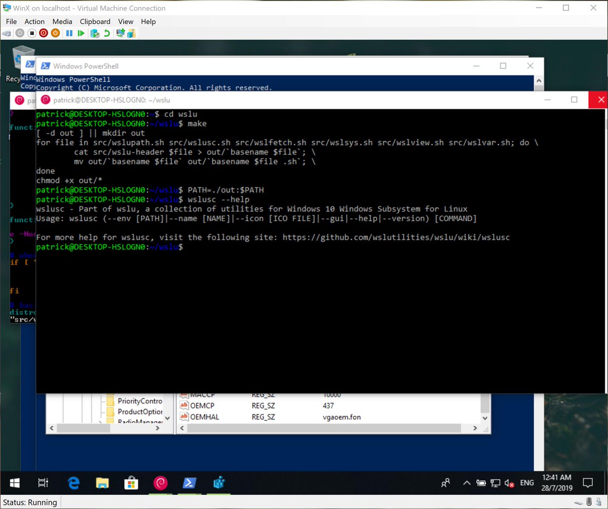
Task: Reset the VM with the green play icon
Action: 81,33
